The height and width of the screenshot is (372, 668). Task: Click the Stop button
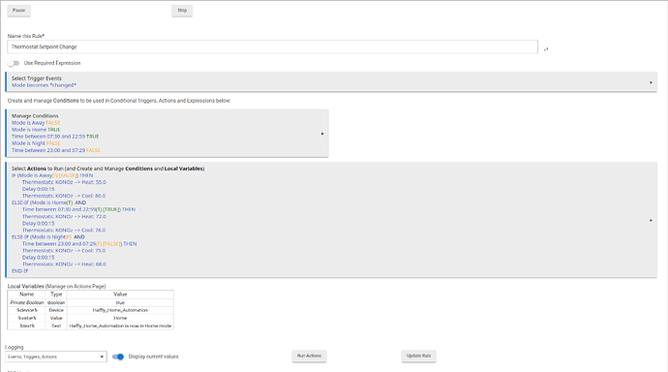[x=182, y=11]
